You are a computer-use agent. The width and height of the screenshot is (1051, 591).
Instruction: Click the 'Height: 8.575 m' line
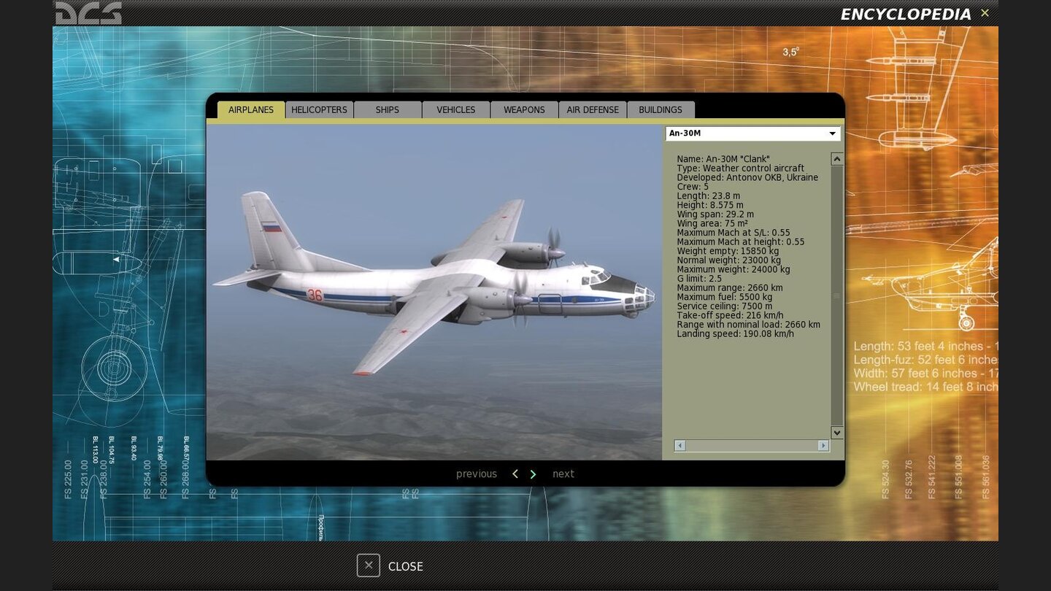[710, 205]
